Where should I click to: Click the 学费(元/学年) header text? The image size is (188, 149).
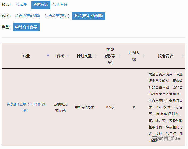tap(110, 56)
